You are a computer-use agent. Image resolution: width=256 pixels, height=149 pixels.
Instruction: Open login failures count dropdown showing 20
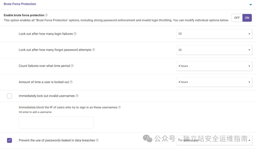[214, 34]
